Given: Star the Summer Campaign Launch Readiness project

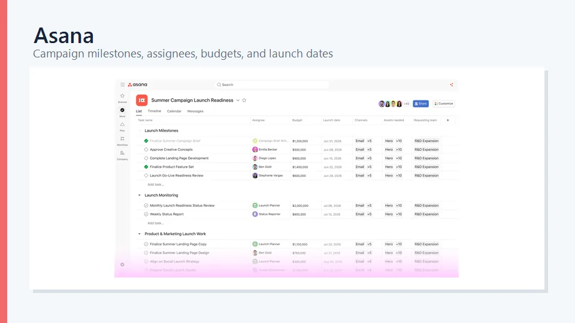Looking at the screenshot, I should click(x=244, y=100).
